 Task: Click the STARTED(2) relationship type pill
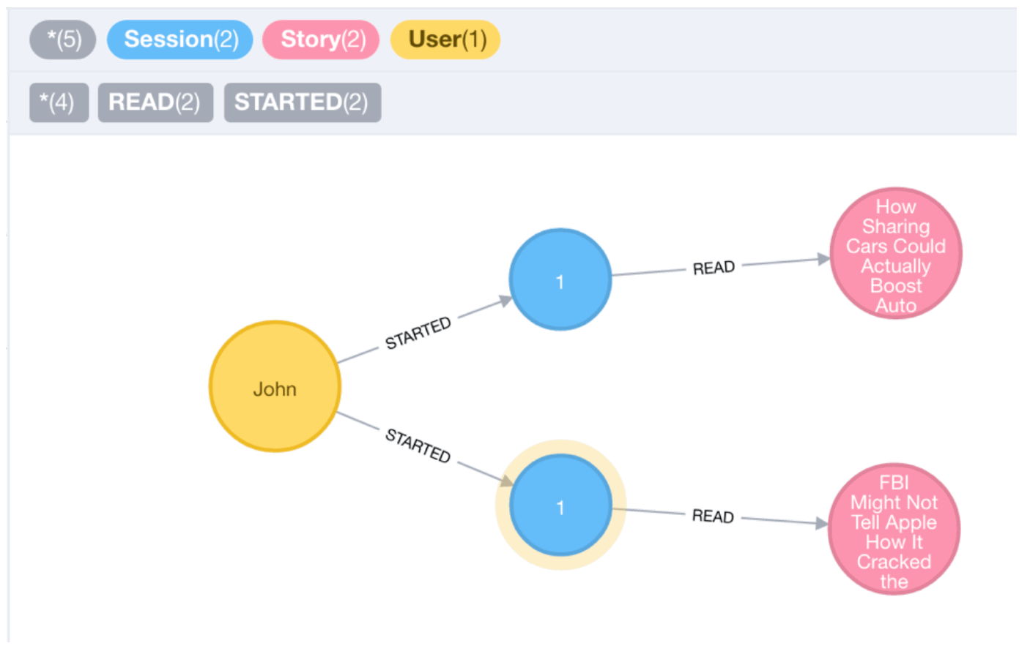pos(302,102)
